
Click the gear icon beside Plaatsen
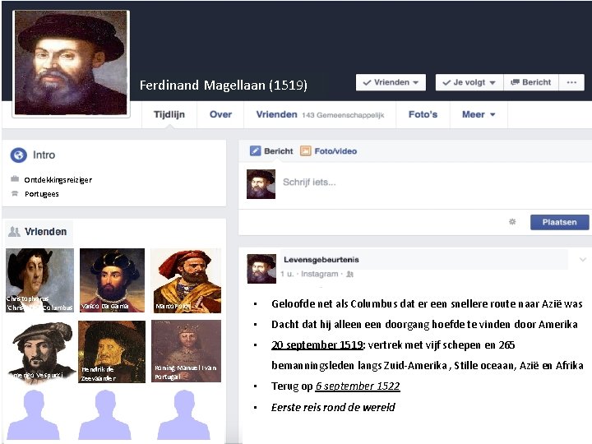(x=512, y=222)
